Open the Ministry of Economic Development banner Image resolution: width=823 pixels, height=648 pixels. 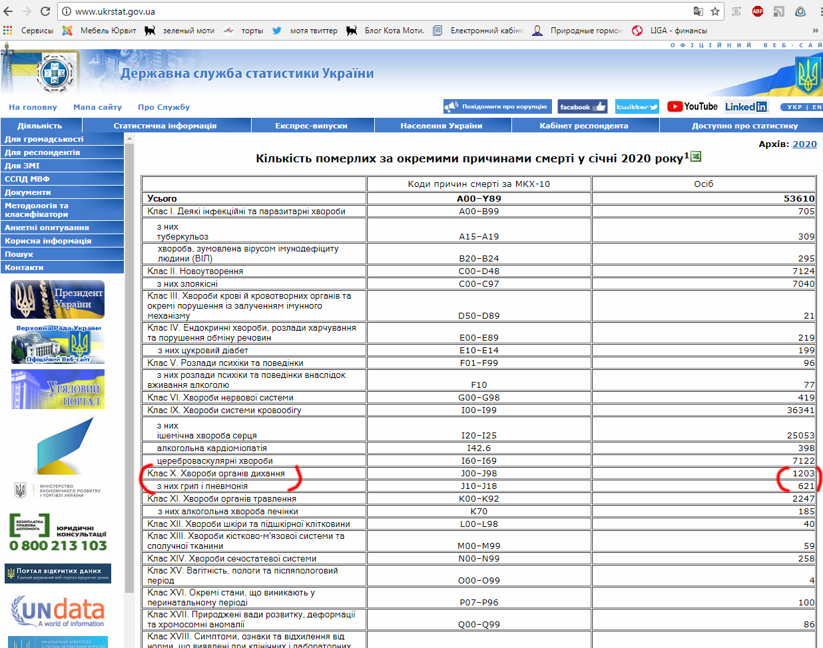pyautogui.click(x=58, y=459)
